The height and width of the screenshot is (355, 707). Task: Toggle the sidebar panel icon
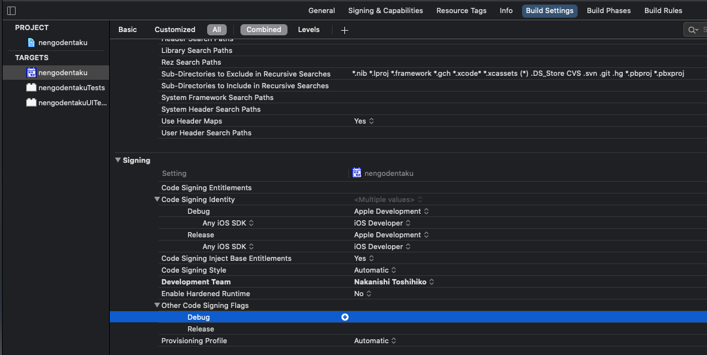point(12,10)
